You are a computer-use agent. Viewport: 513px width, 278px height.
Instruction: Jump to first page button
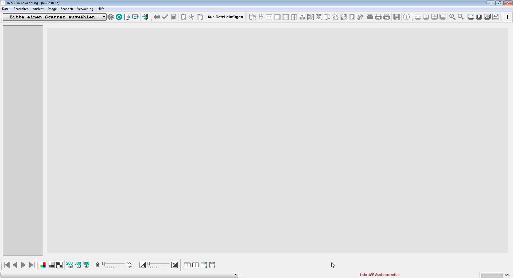(x=7, y=265)
